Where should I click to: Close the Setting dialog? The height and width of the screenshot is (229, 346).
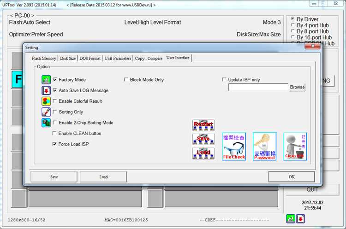[312, 46]
